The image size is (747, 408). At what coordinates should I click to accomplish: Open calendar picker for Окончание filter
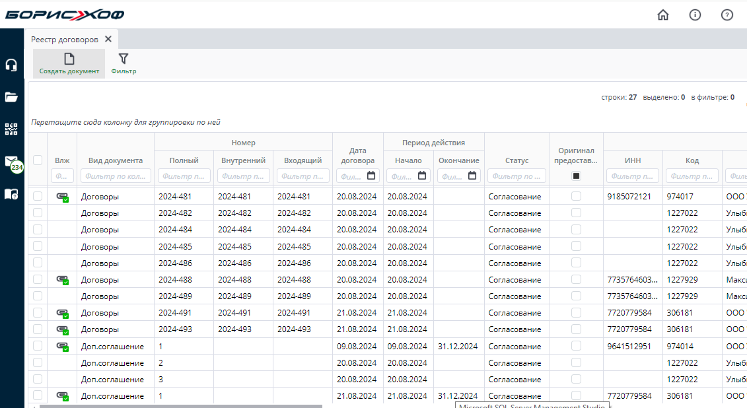pyautogui.click(x=472, y=176)
